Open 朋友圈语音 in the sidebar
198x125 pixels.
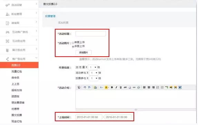[18, 103]
